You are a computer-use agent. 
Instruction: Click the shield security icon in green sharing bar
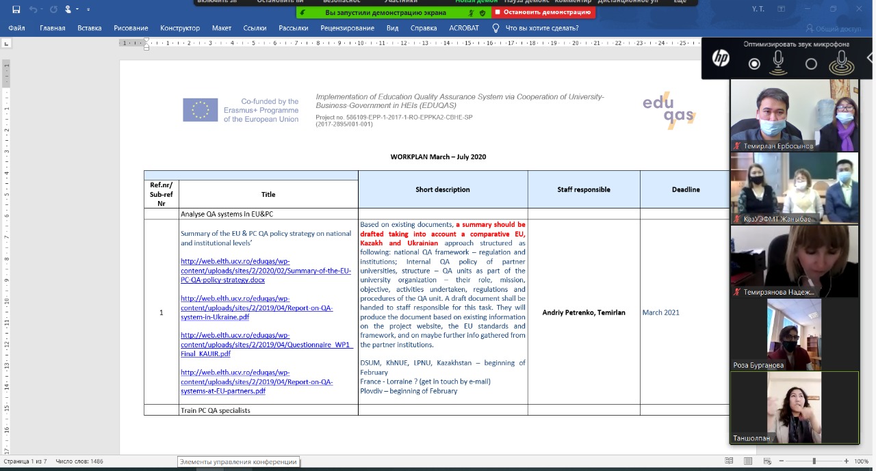coord(482,12)
